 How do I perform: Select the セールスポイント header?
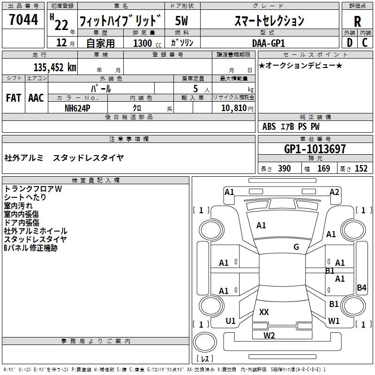(315, 54)
